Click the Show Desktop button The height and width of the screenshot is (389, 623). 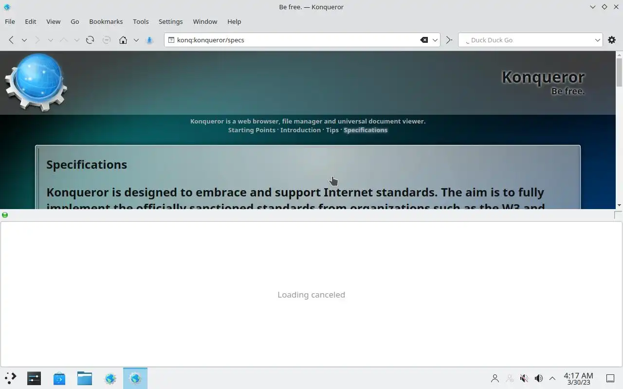tap(610, 378)
